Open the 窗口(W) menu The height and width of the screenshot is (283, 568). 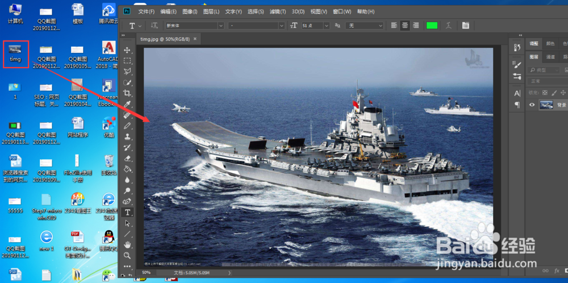(342, 11)
